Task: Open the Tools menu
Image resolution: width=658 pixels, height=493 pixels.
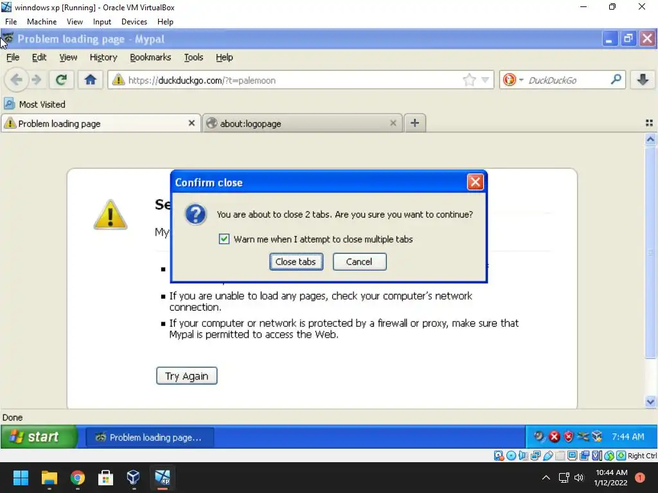Action: click(x=193, y=57)
